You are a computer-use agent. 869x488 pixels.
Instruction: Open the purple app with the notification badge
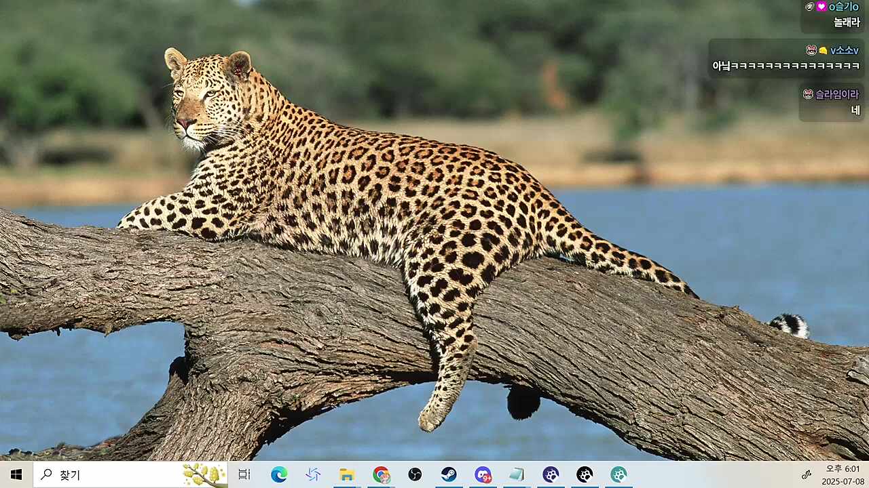pos(483,474)
